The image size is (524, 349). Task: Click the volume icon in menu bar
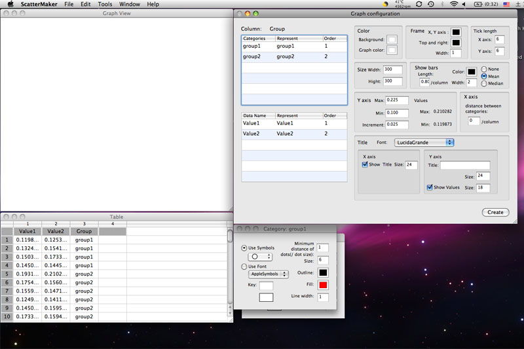(464, 4)
